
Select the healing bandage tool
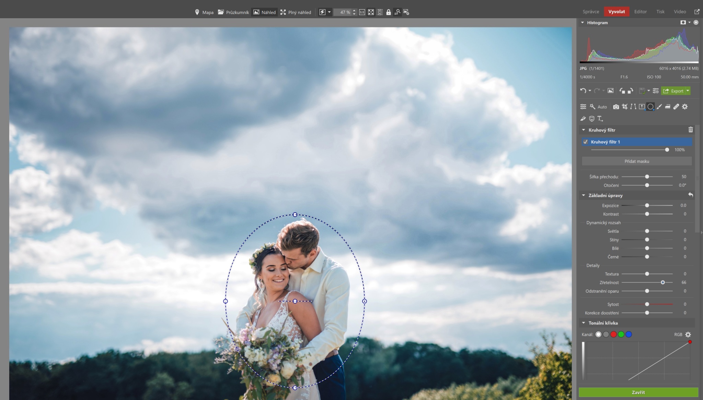[x=676, y=107]
